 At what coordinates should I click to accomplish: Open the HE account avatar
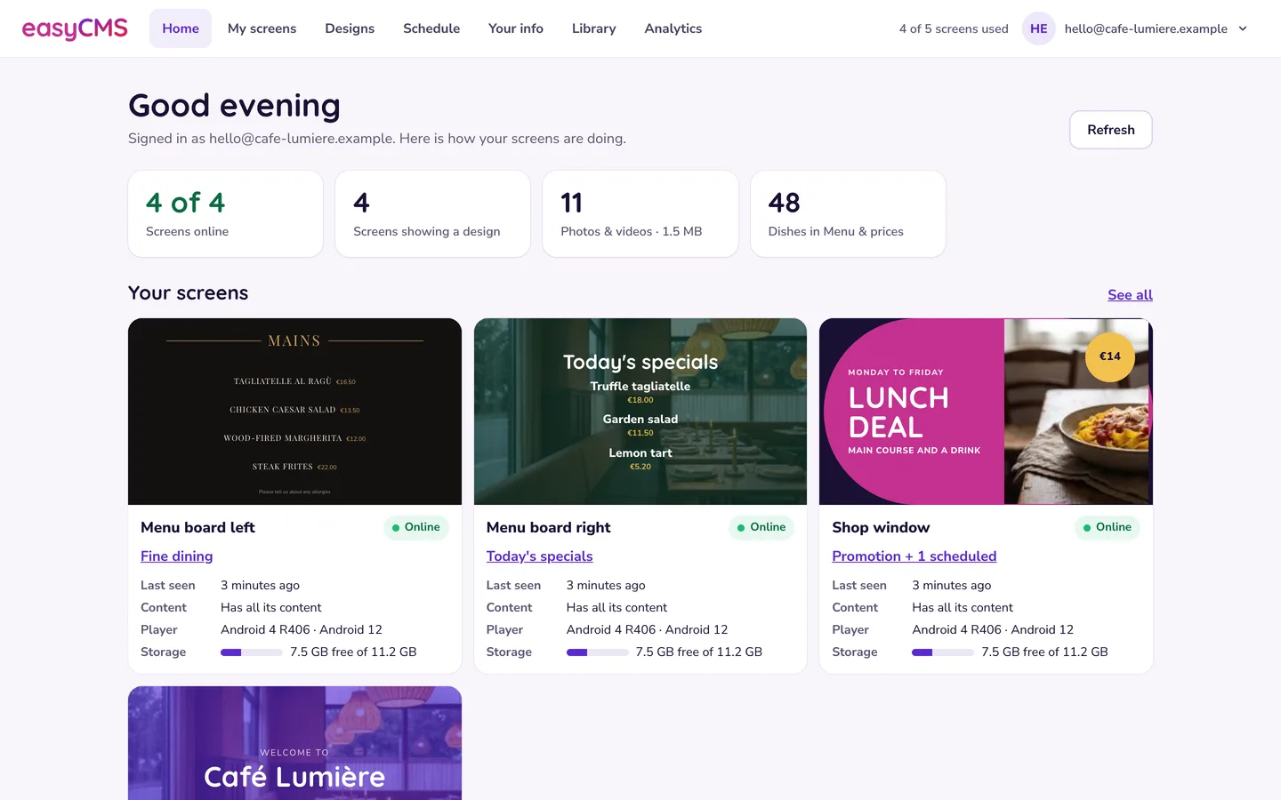click(1038, 28)
